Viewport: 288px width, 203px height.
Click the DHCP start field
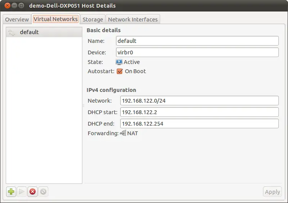pos(199,112)
